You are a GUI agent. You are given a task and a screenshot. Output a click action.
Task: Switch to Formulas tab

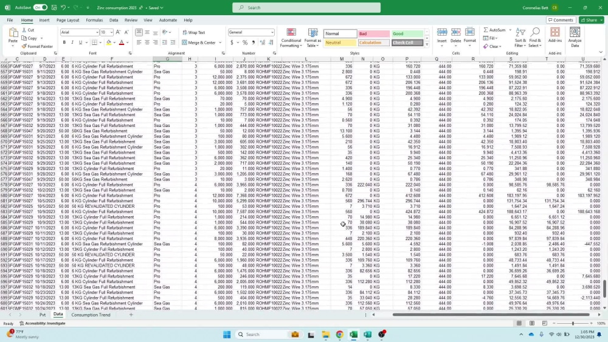94,20
